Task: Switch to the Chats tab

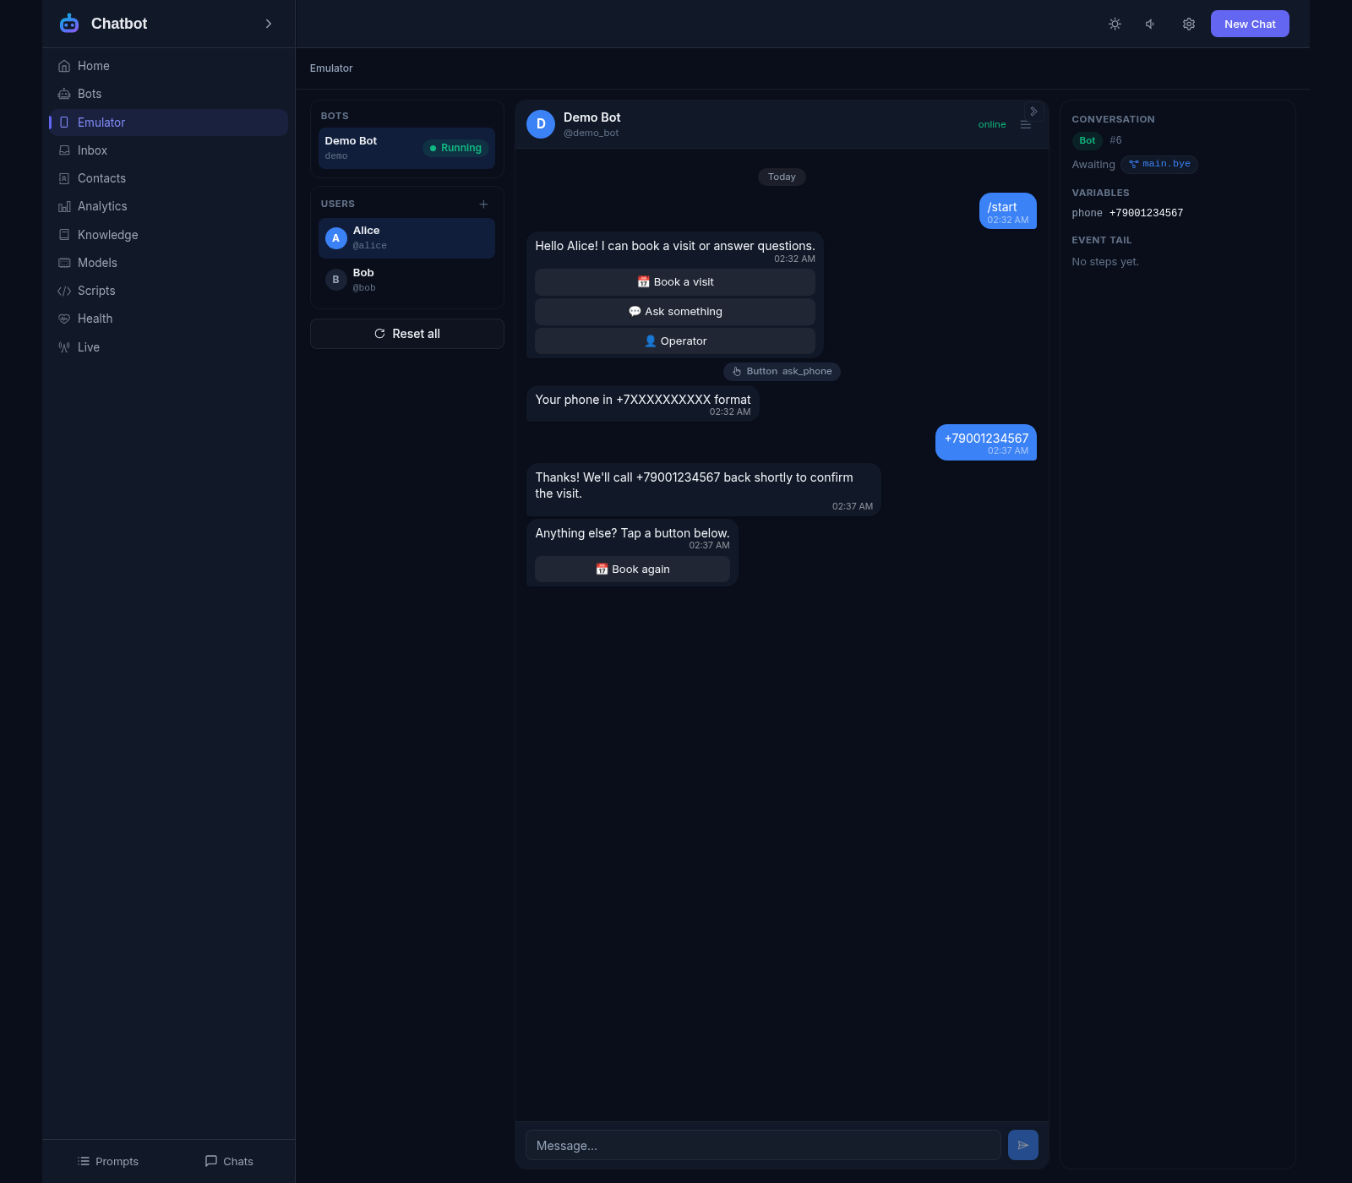Action: [229, 1161]
